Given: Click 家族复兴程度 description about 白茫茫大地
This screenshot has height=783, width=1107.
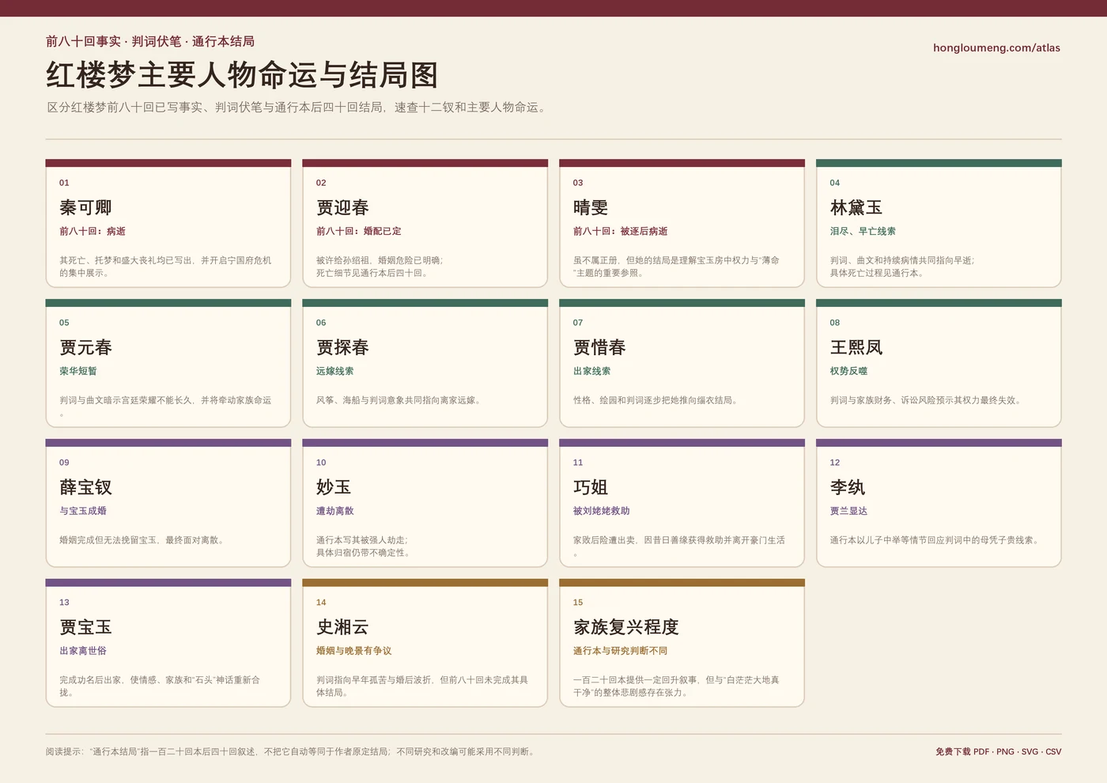Looking at the screenshot, I should tap(677, 686).
